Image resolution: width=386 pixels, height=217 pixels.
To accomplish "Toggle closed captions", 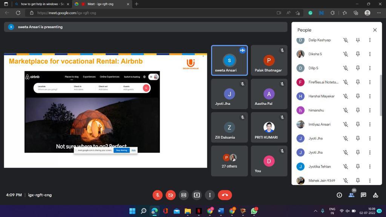I will pyautogui.click(x=184, y=195).
